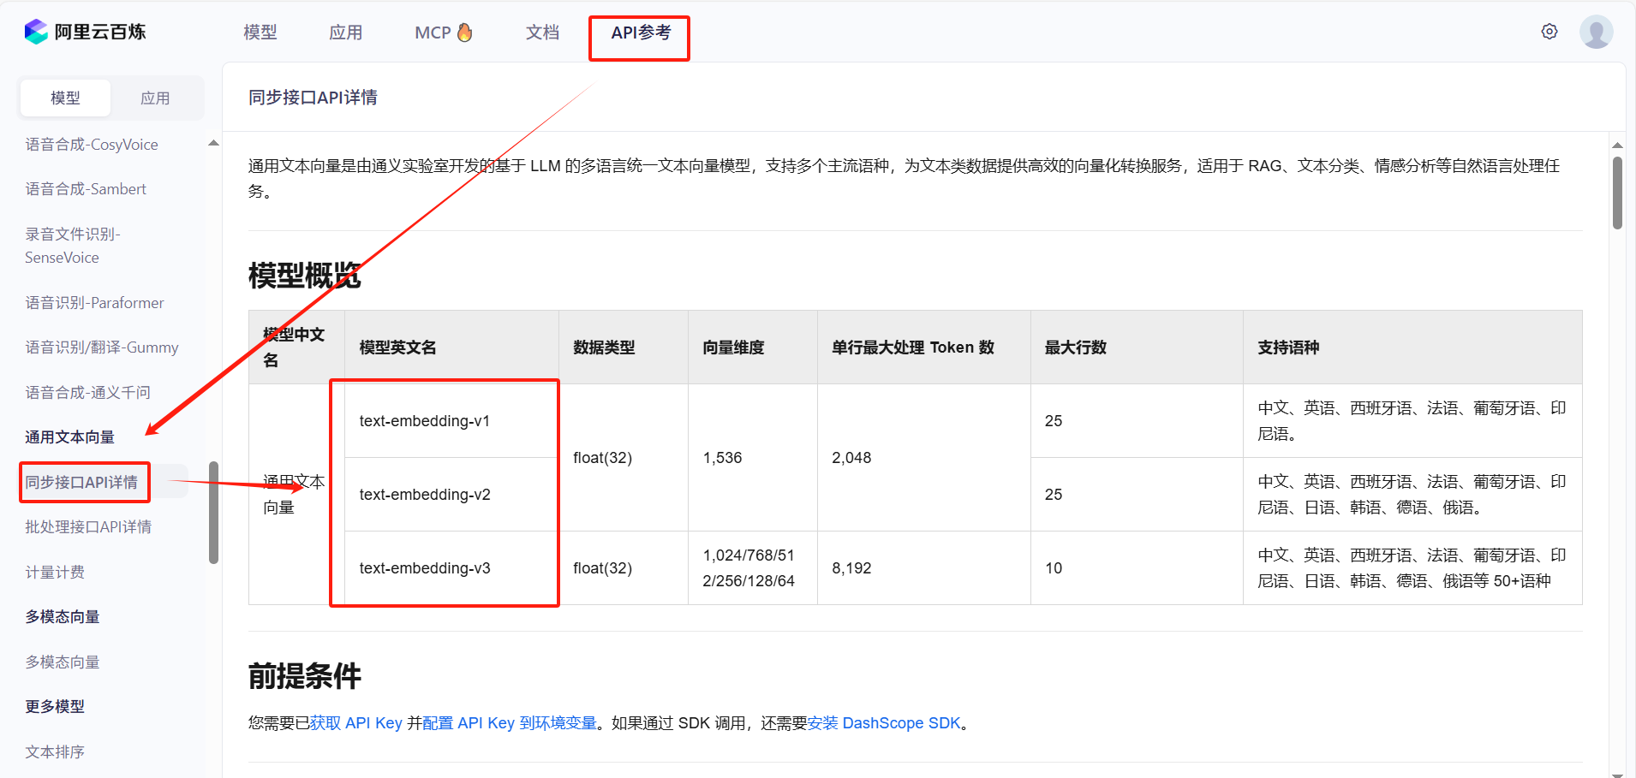Viewport: 1636px width, 778px height.
Task: Click the 1,536 vector dimension cell
Action: [x=753, y=458]
